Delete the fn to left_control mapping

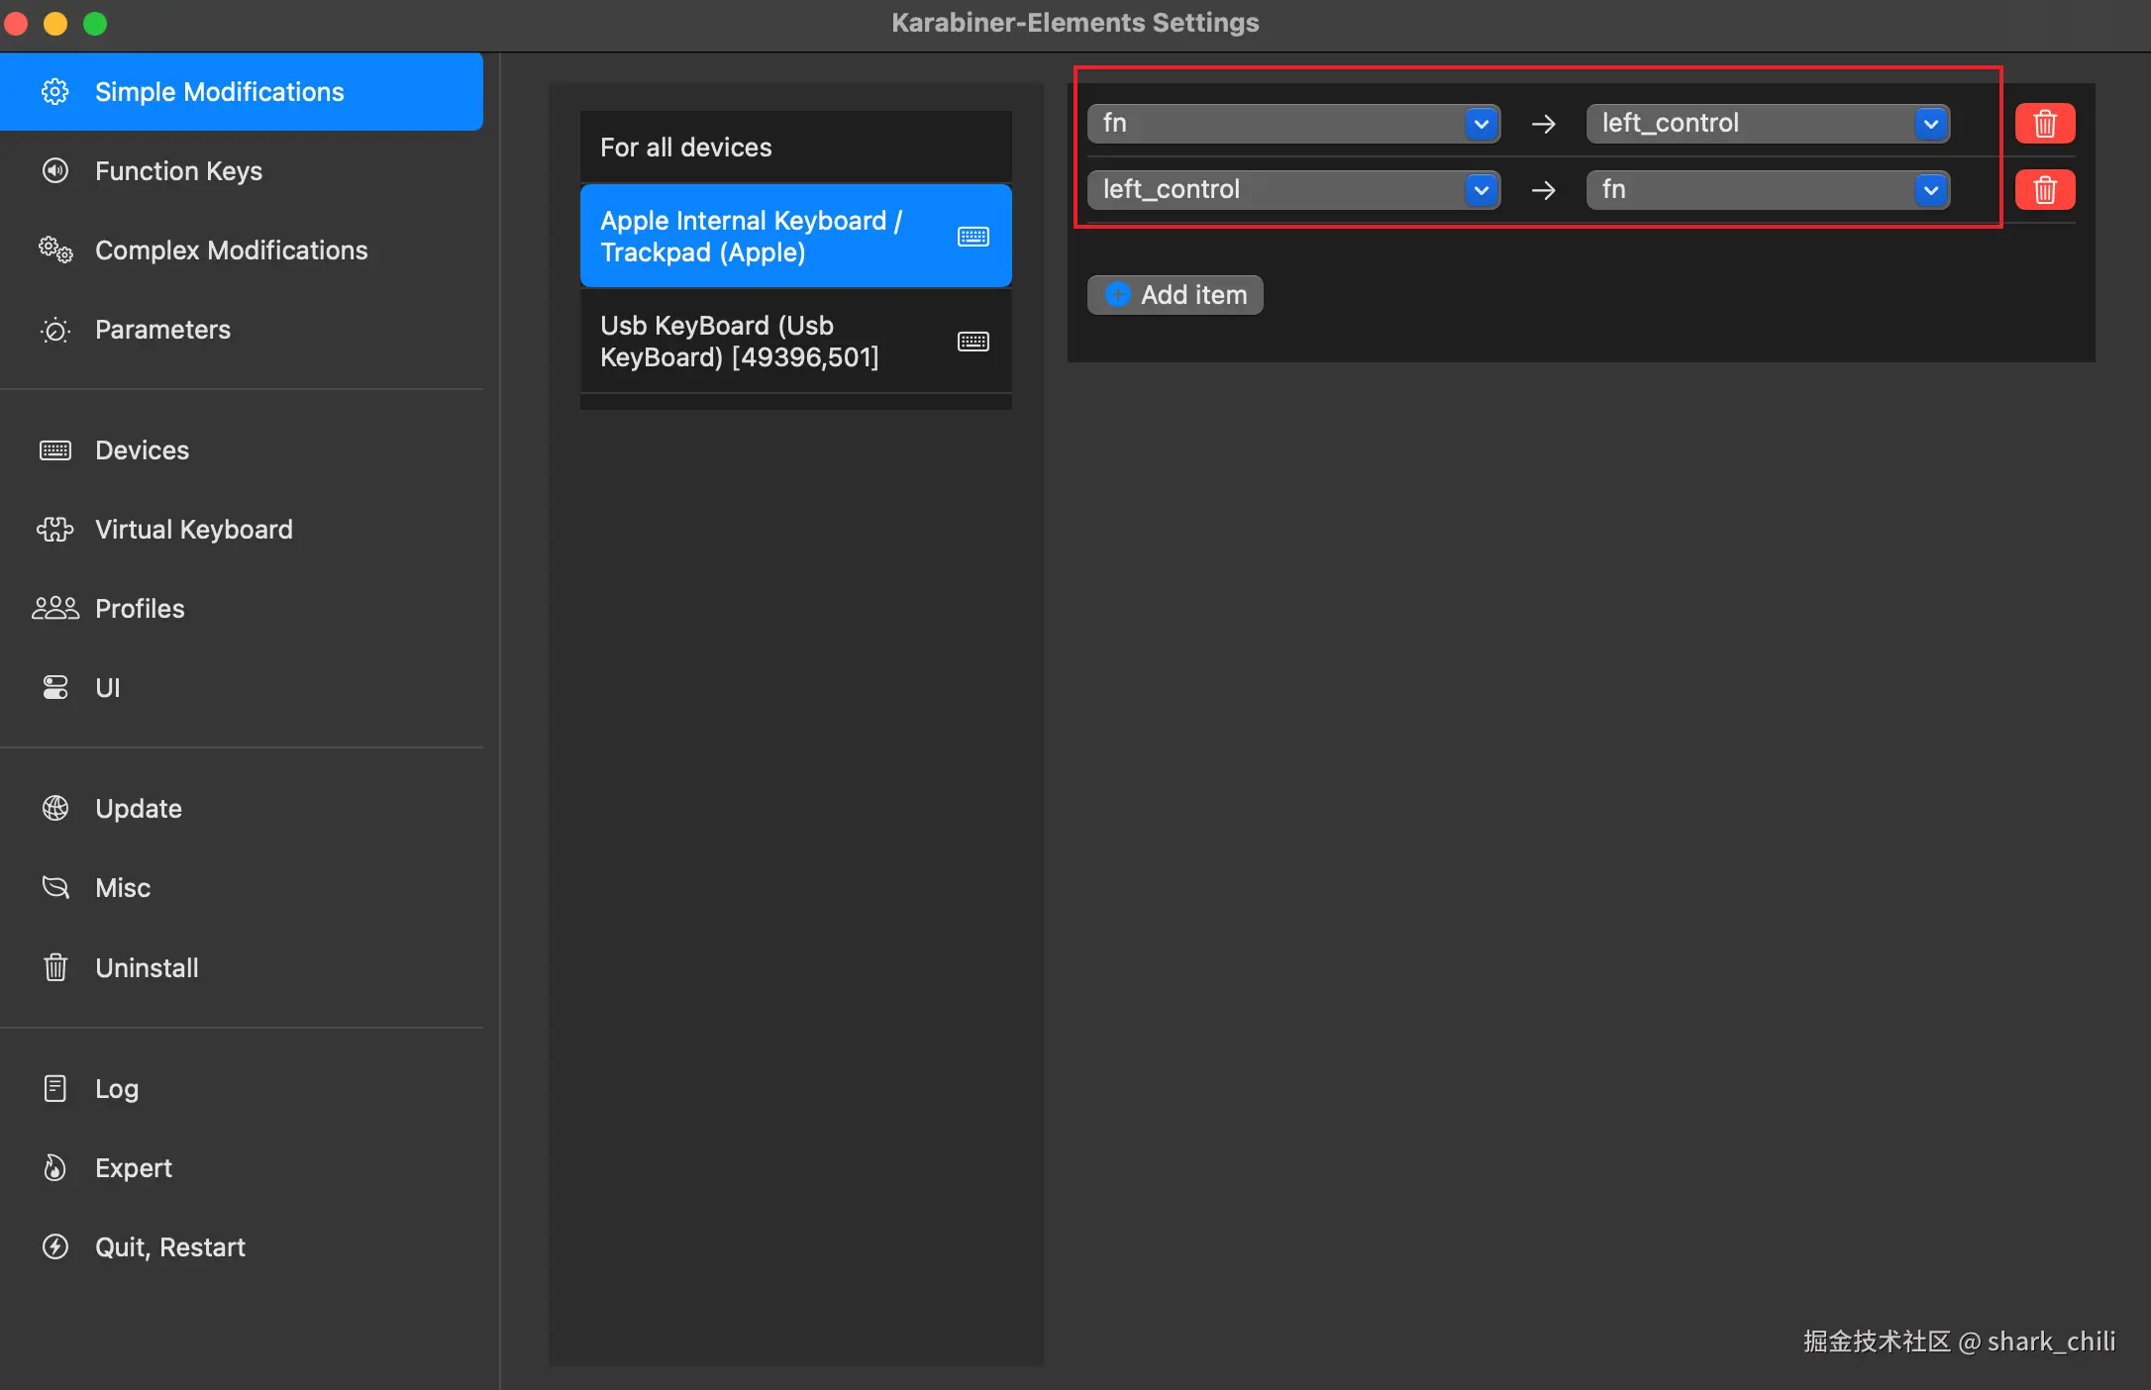click(2044, 124)
